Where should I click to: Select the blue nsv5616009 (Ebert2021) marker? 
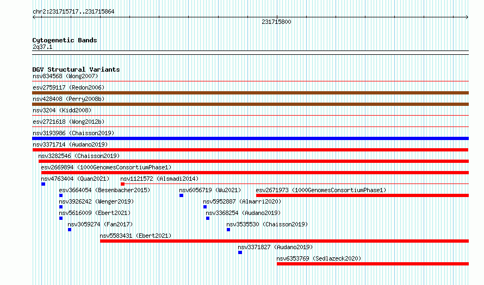coord(61,218)
